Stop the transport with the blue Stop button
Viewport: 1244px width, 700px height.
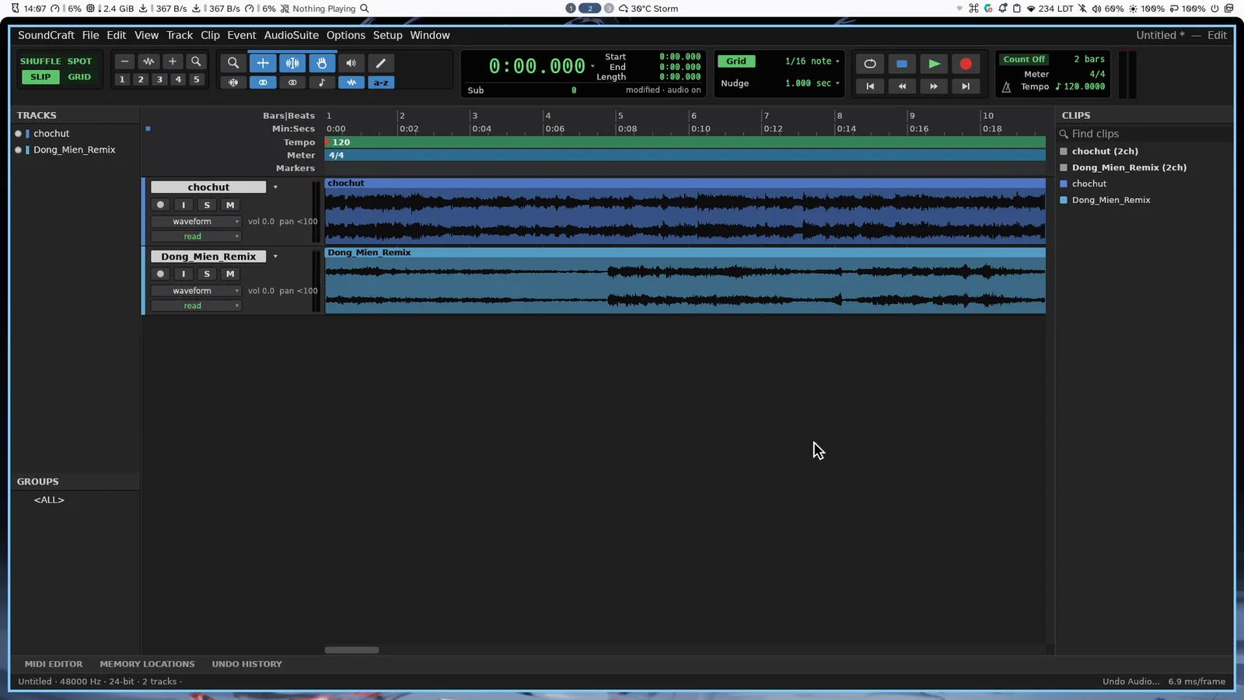pyautogui.click(x=902, y=64)
